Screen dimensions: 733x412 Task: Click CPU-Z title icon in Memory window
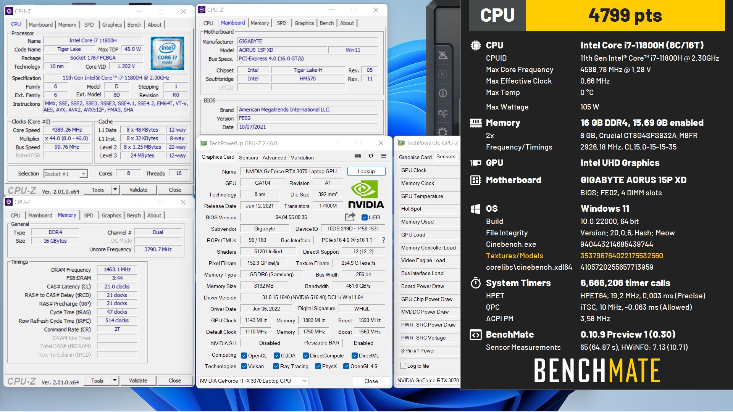tap(9, 202)
